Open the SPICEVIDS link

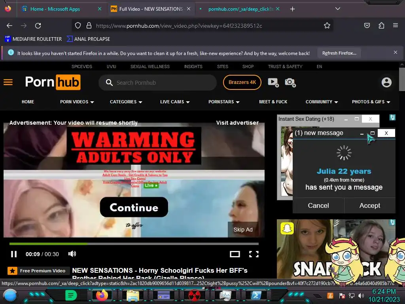click(x=81, y=66)
